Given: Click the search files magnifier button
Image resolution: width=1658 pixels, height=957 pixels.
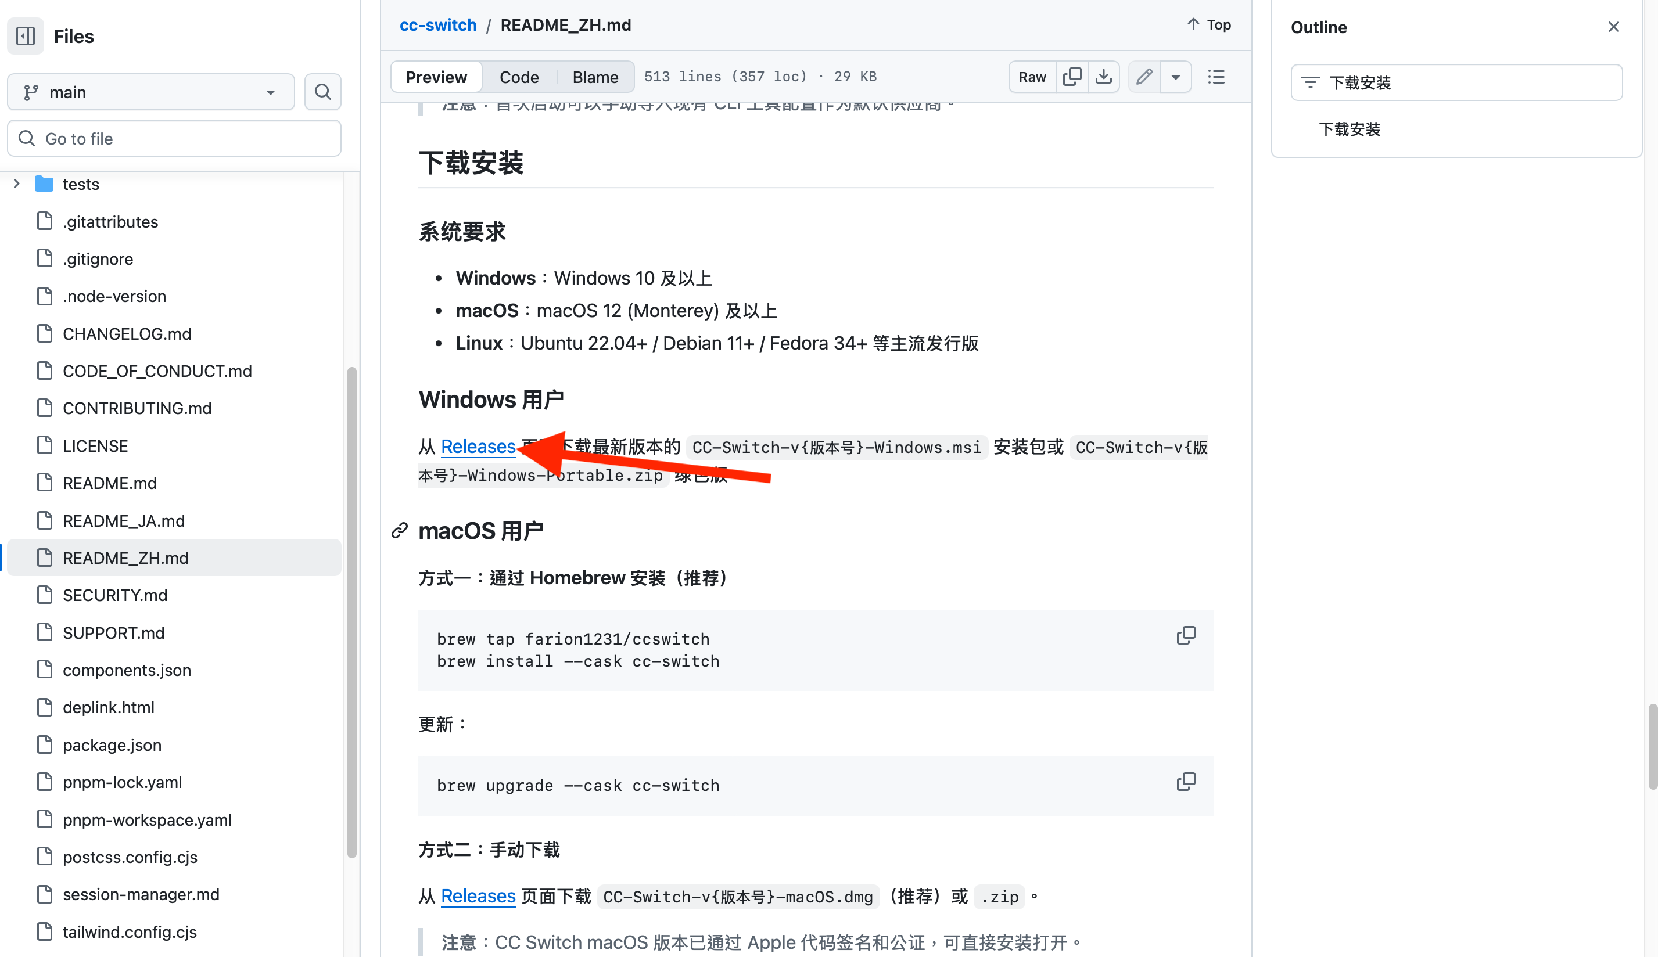Looking at the screenshot, I should (323, 92).
